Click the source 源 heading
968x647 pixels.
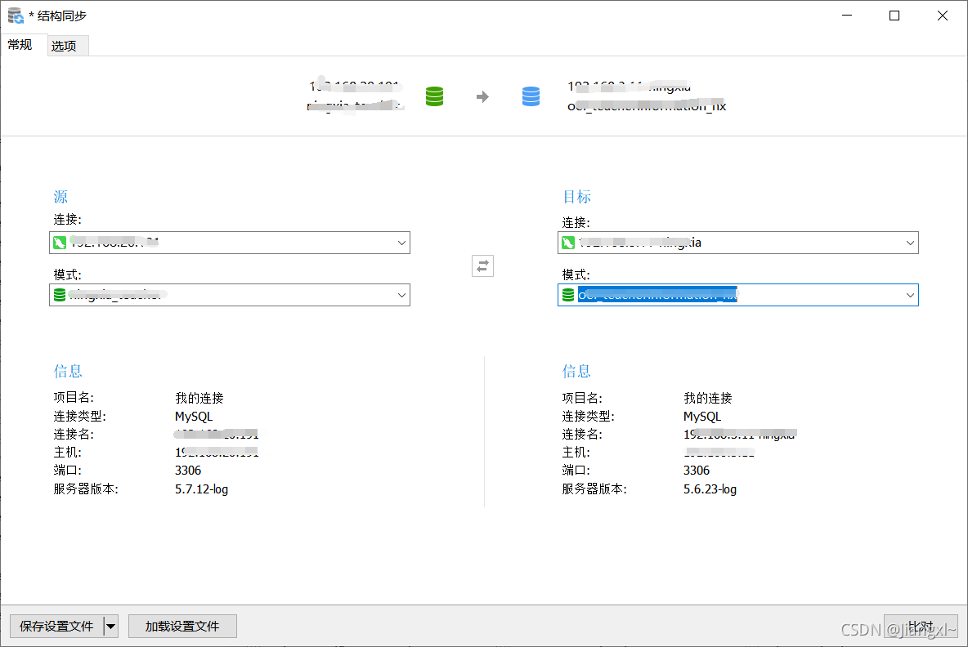pos(60,197)
